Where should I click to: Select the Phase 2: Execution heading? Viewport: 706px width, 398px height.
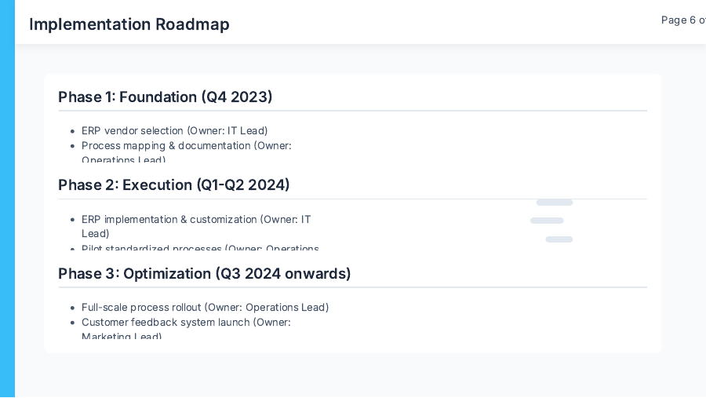pos(174,185)
